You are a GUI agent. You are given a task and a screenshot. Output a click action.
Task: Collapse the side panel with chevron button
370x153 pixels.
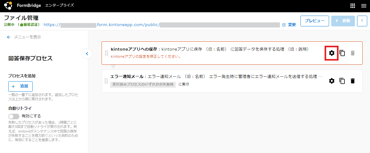[x=87, y=54]
